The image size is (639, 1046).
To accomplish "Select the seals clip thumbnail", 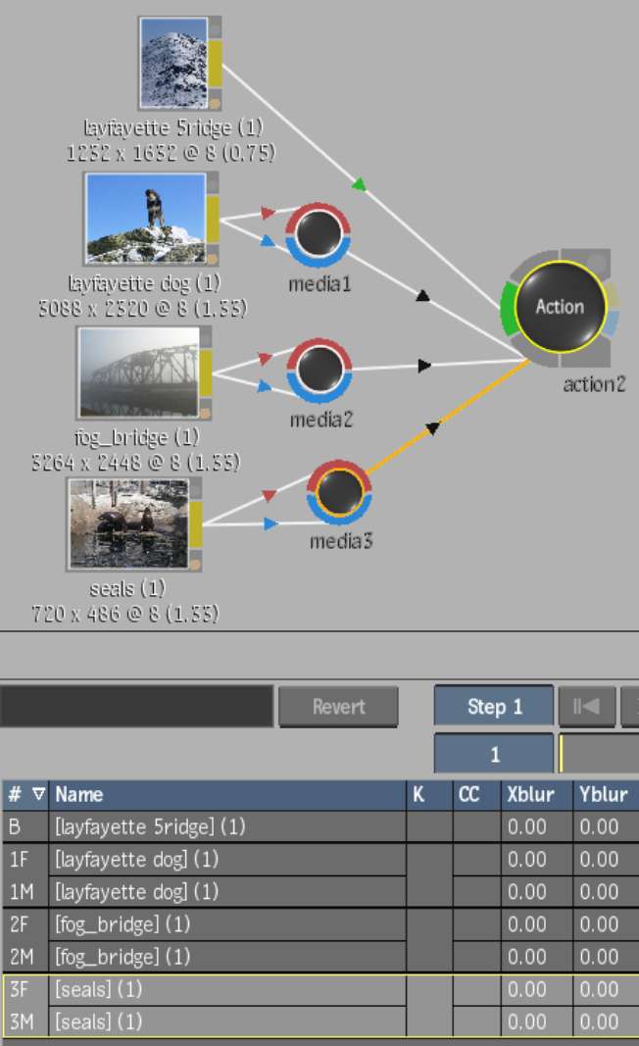I will click(128, 523).
